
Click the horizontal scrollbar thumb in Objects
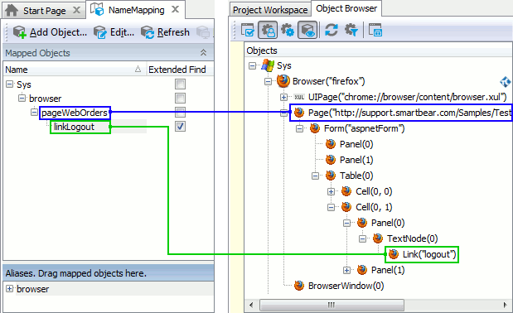click(332, 306)
